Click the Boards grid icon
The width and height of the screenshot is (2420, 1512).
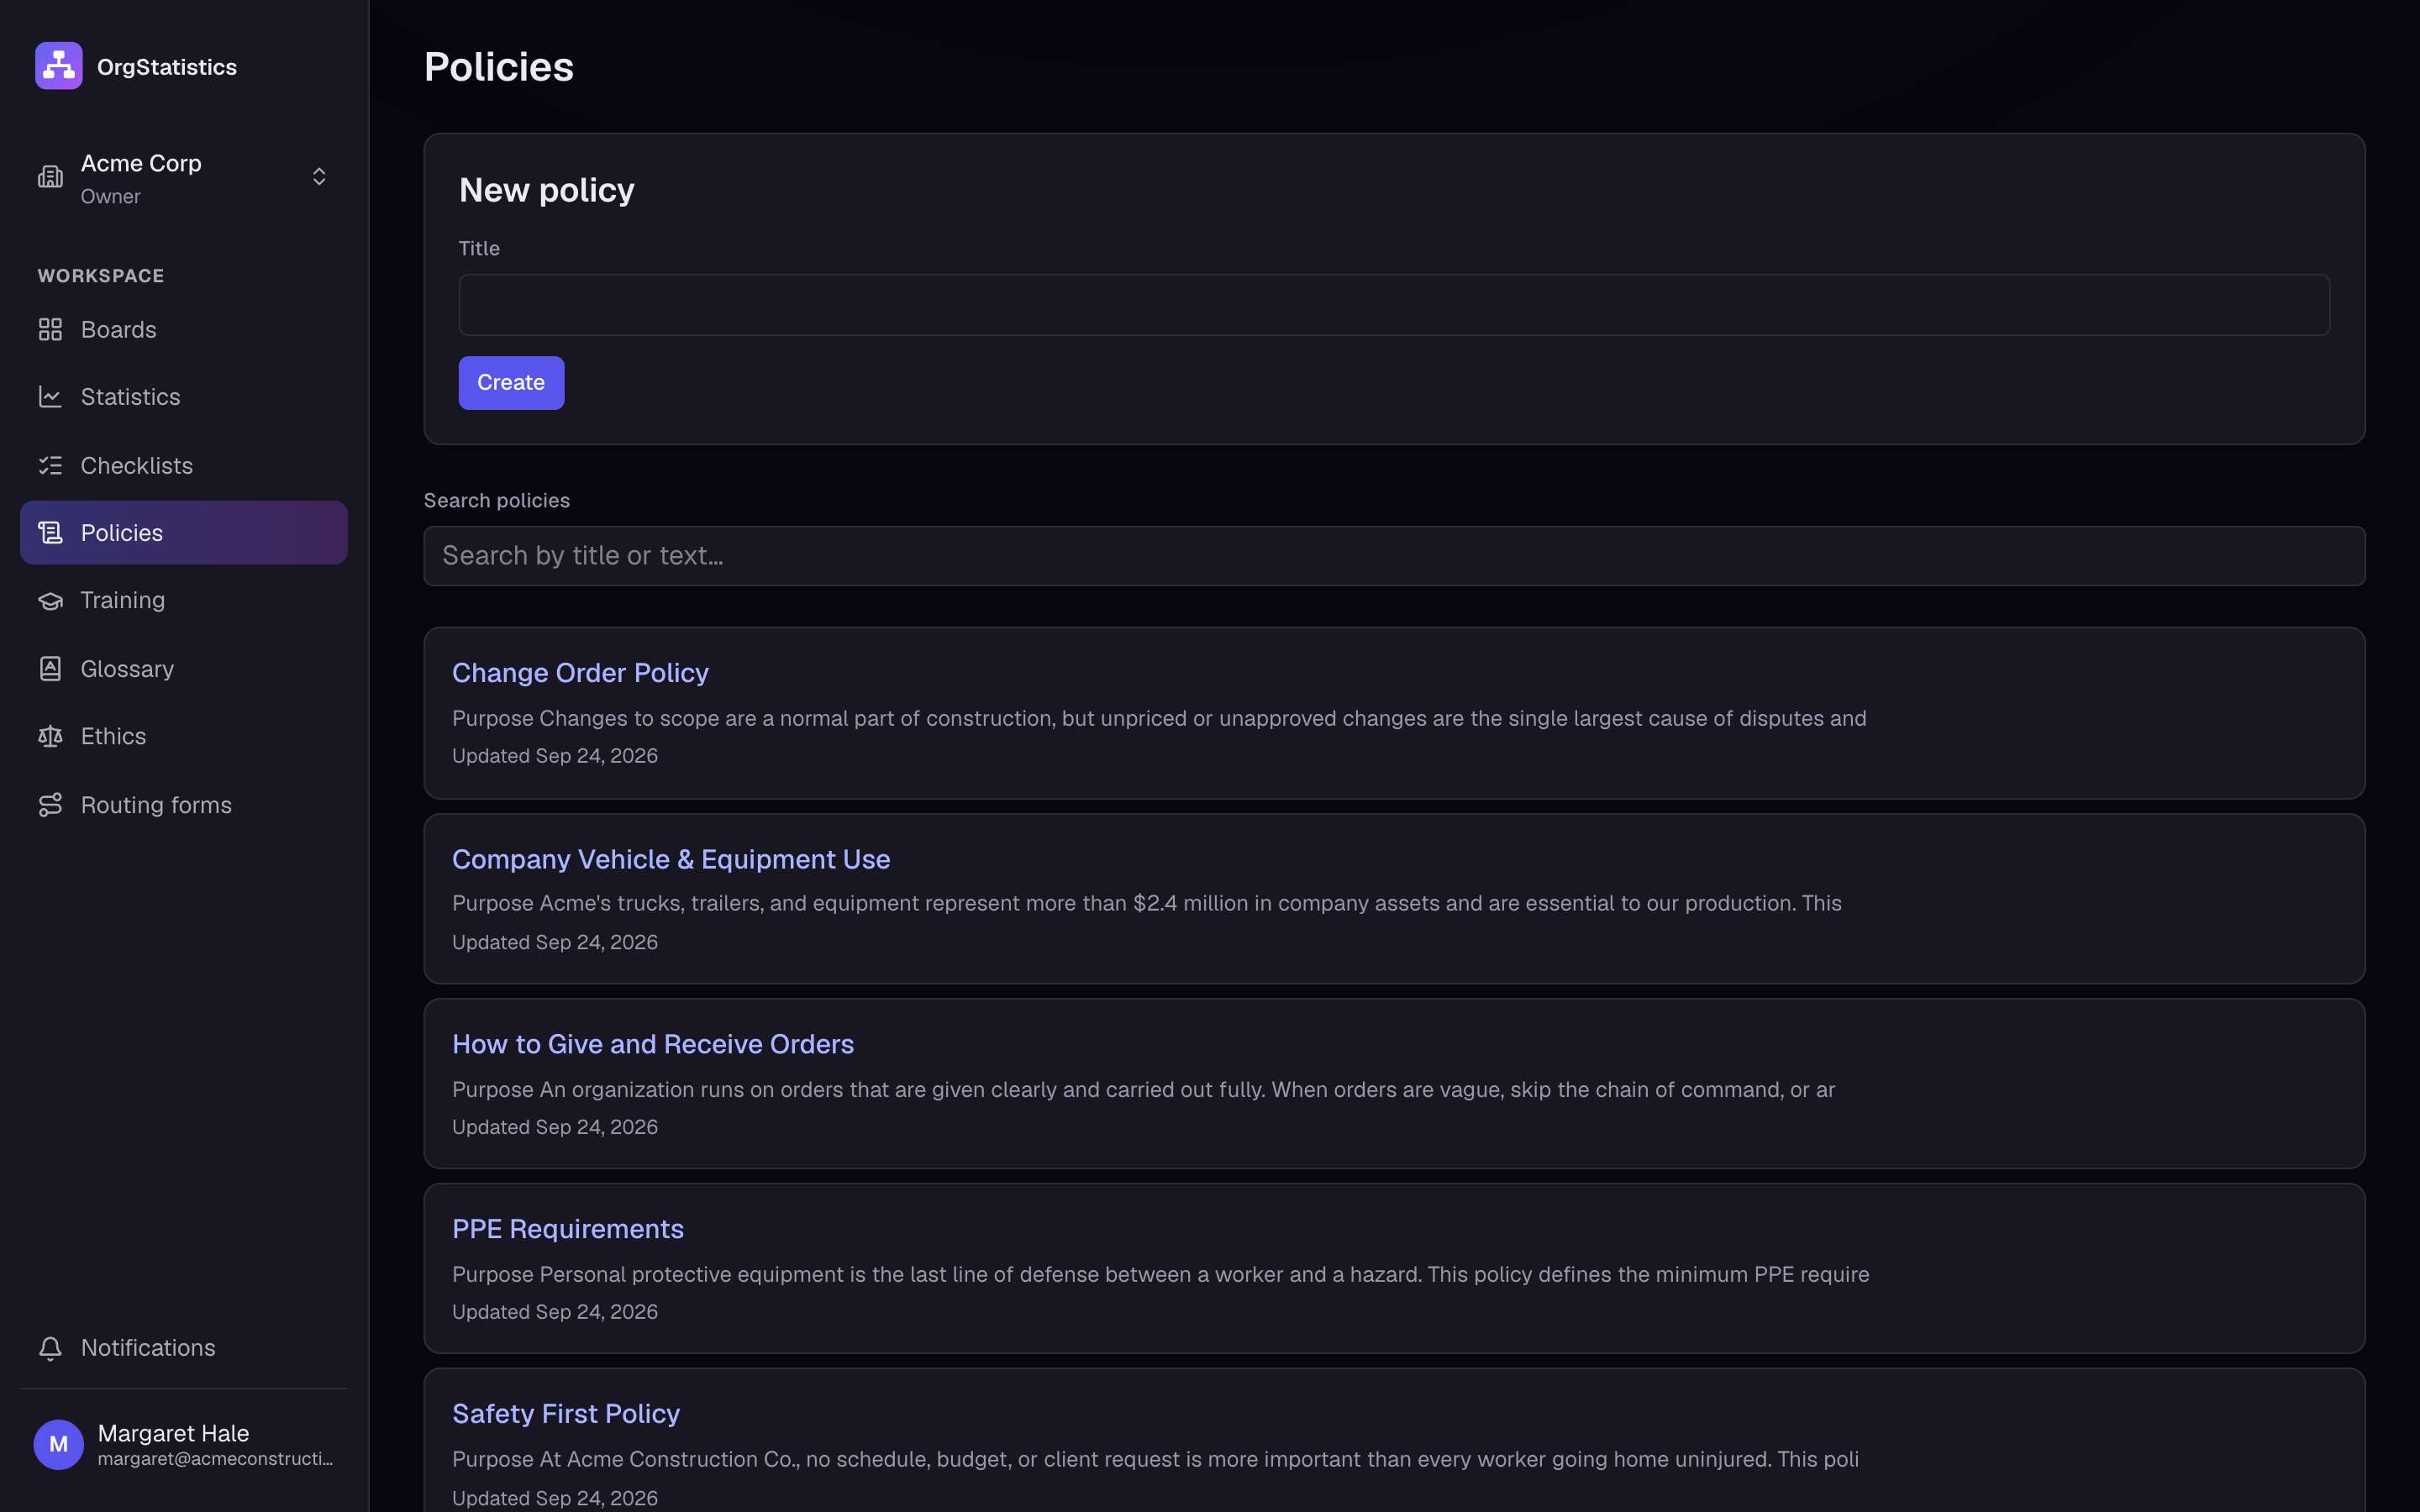[x=50, y=329]
